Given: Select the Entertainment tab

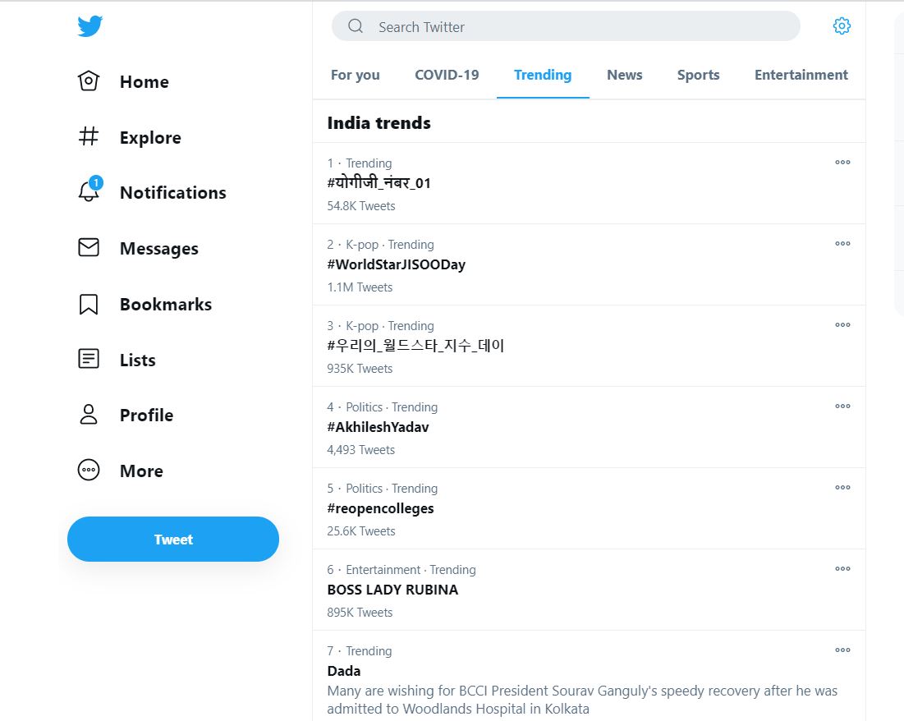Looking at the screenshot, I should (x=801, y=75).
